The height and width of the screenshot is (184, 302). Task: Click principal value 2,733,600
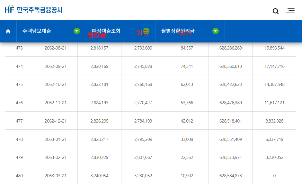(143, 48)
